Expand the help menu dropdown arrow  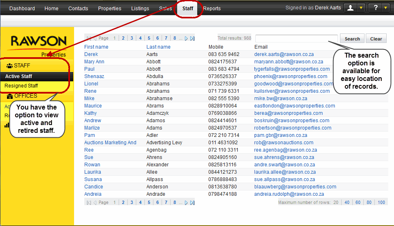click(385, 8)
